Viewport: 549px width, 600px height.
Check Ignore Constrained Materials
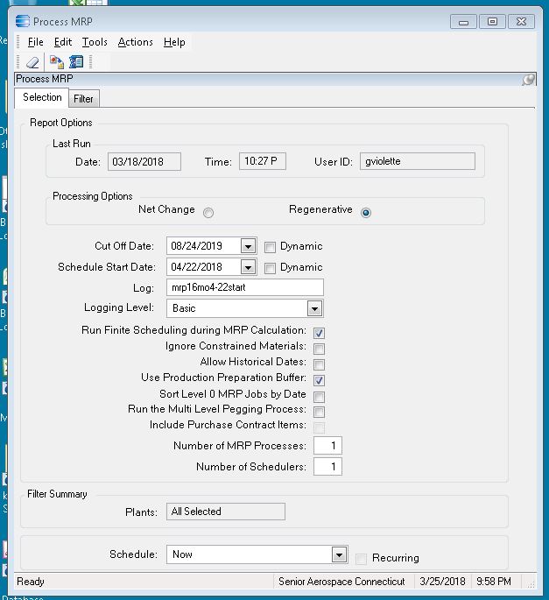pos(319,349)
